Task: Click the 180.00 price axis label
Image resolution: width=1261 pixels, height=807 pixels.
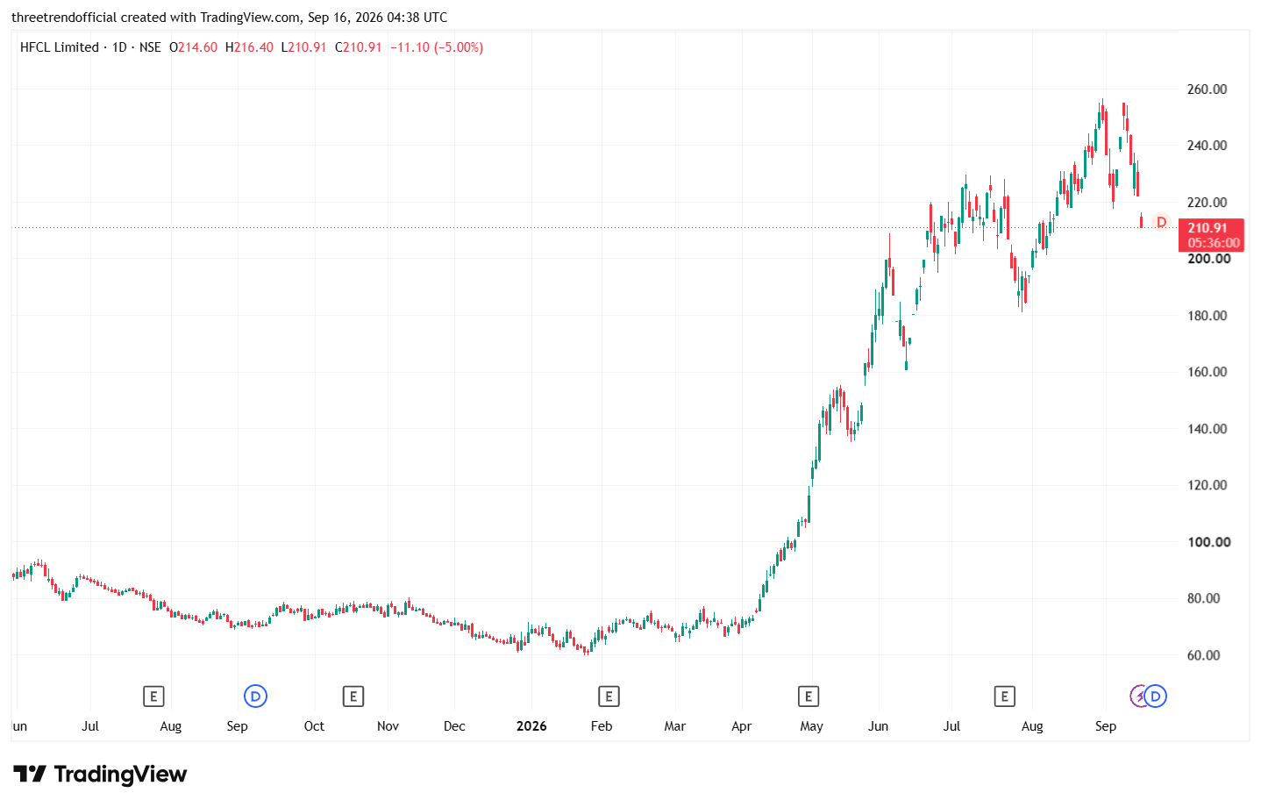Action: click(x=1207, y=316)
